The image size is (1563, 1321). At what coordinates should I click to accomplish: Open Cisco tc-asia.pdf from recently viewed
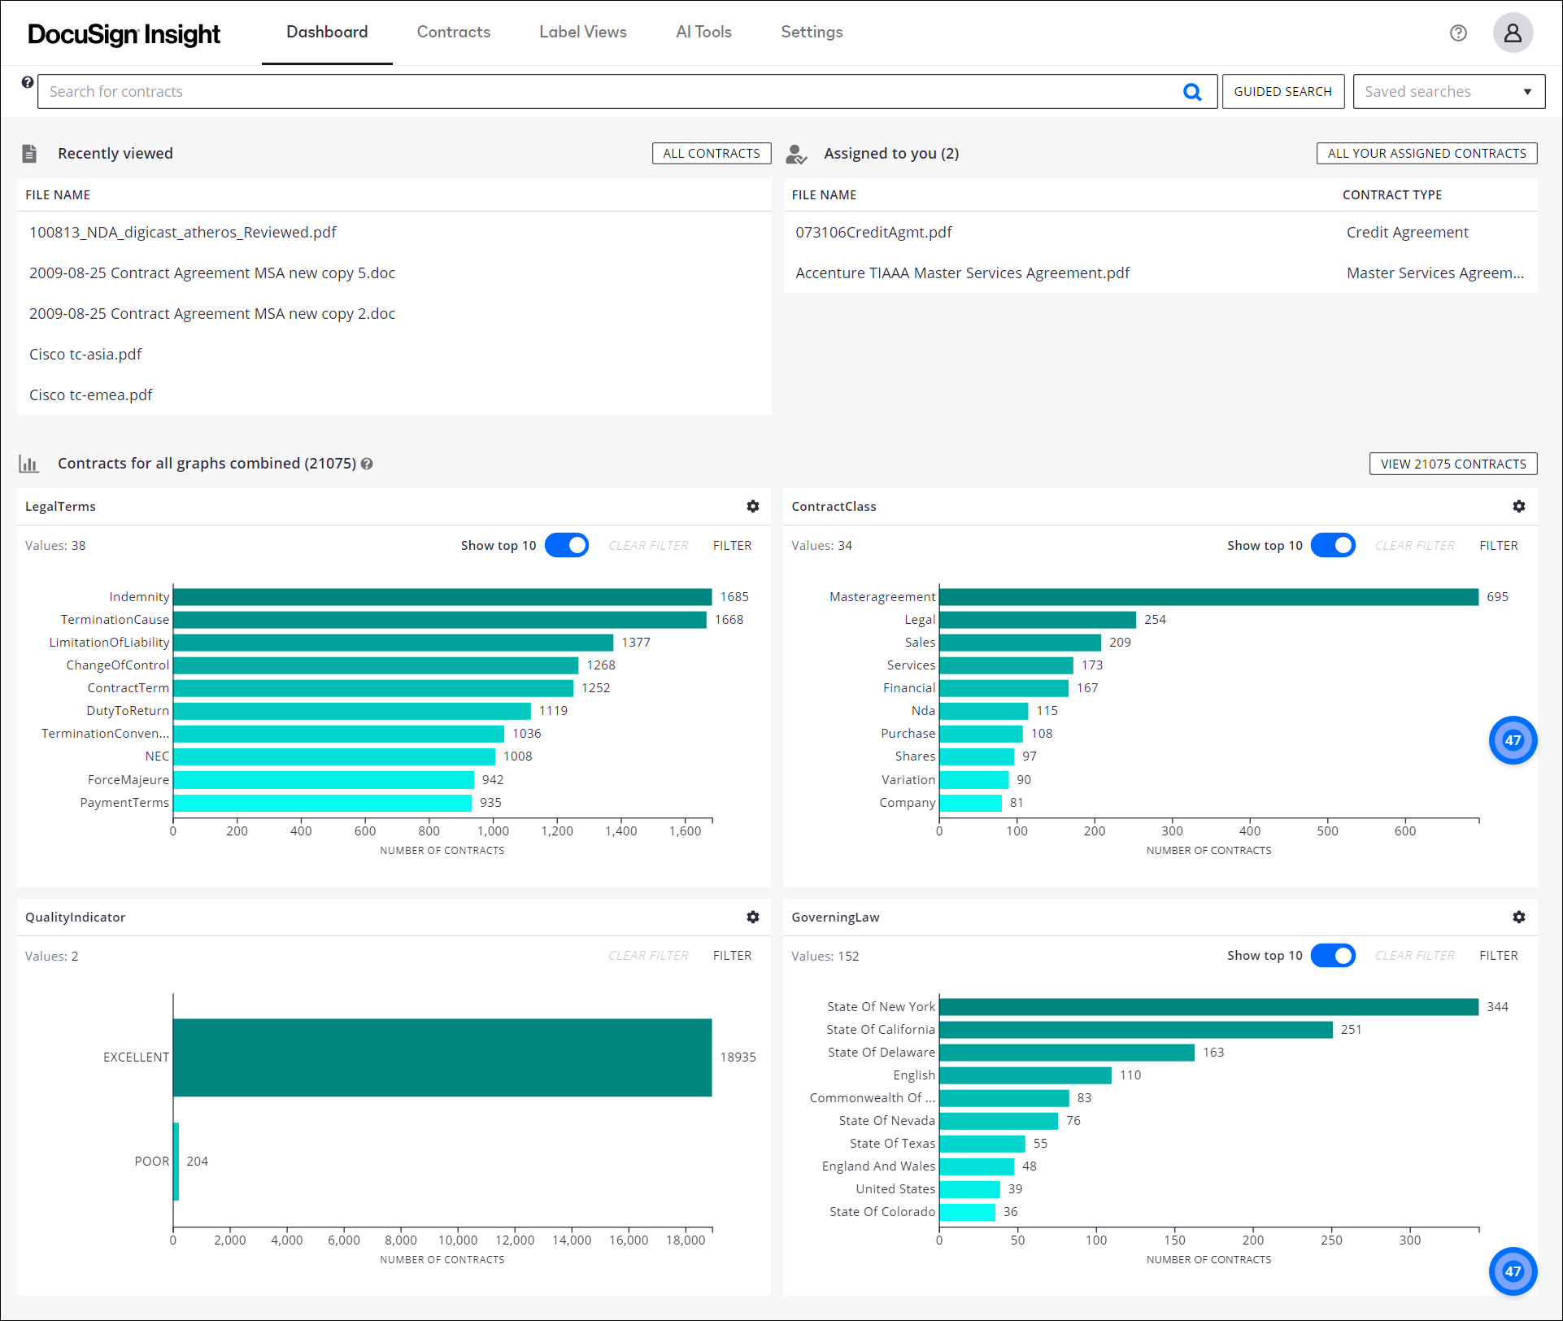coord(85,354)
